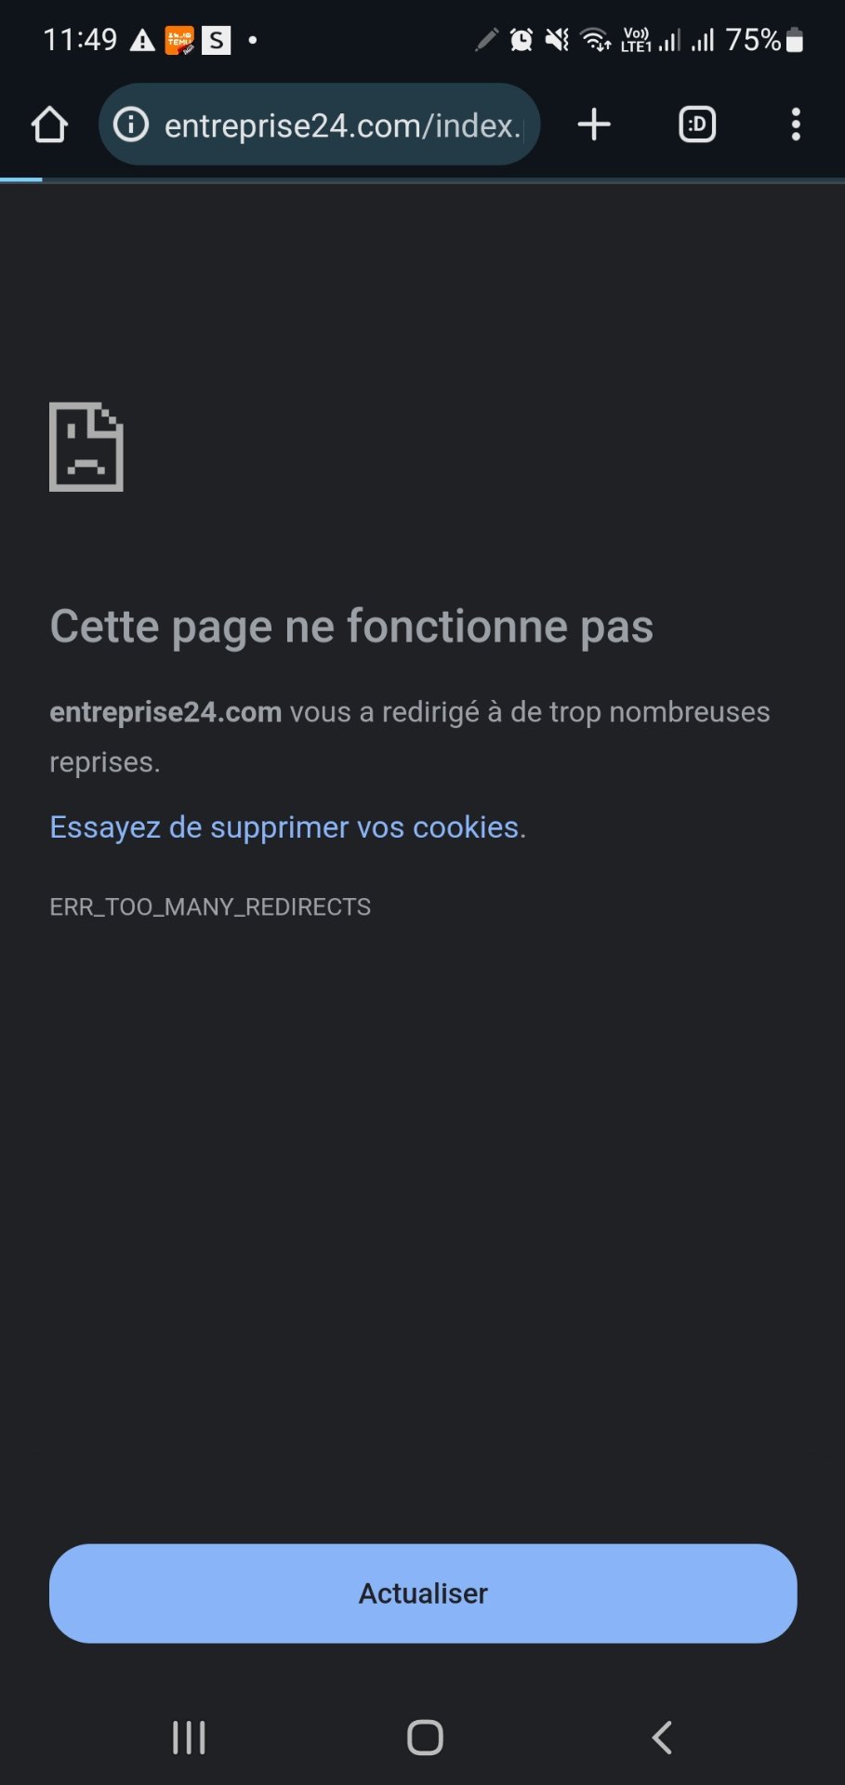845x1785 pixels.
Task: Tap the Wi-Fi status icon
Action: [595, 40]
